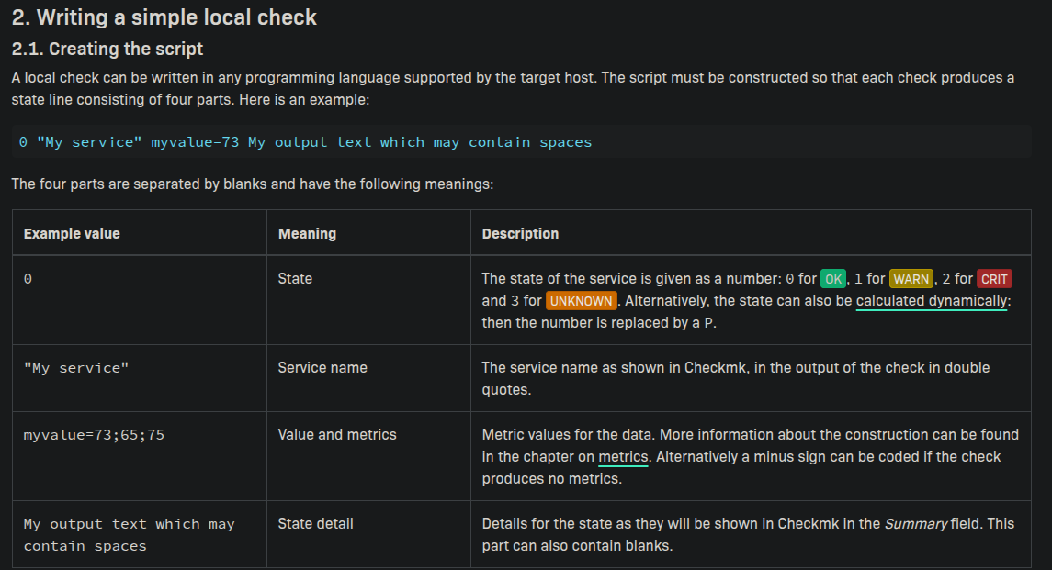Click the "State detail" table cell
The height and width of the screenshot is (570, 1052).
coord(315,524)
